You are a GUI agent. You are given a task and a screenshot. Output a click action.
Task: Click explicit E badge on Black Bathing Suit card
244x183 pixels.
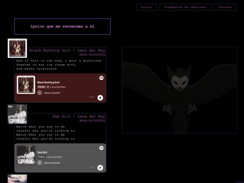coord(48,87)
